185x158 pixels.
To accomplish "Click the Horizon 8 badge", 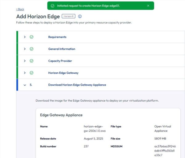I will coord(68,16).
